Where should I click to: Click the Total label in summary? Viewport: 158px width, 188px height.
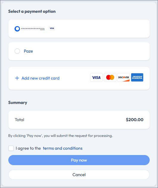19,120
